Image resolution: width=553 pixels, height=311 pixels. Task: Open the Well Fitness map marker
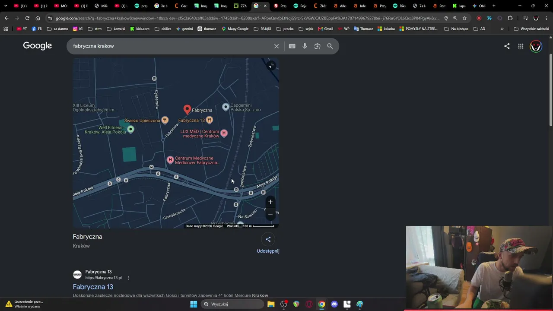[130, 129]
